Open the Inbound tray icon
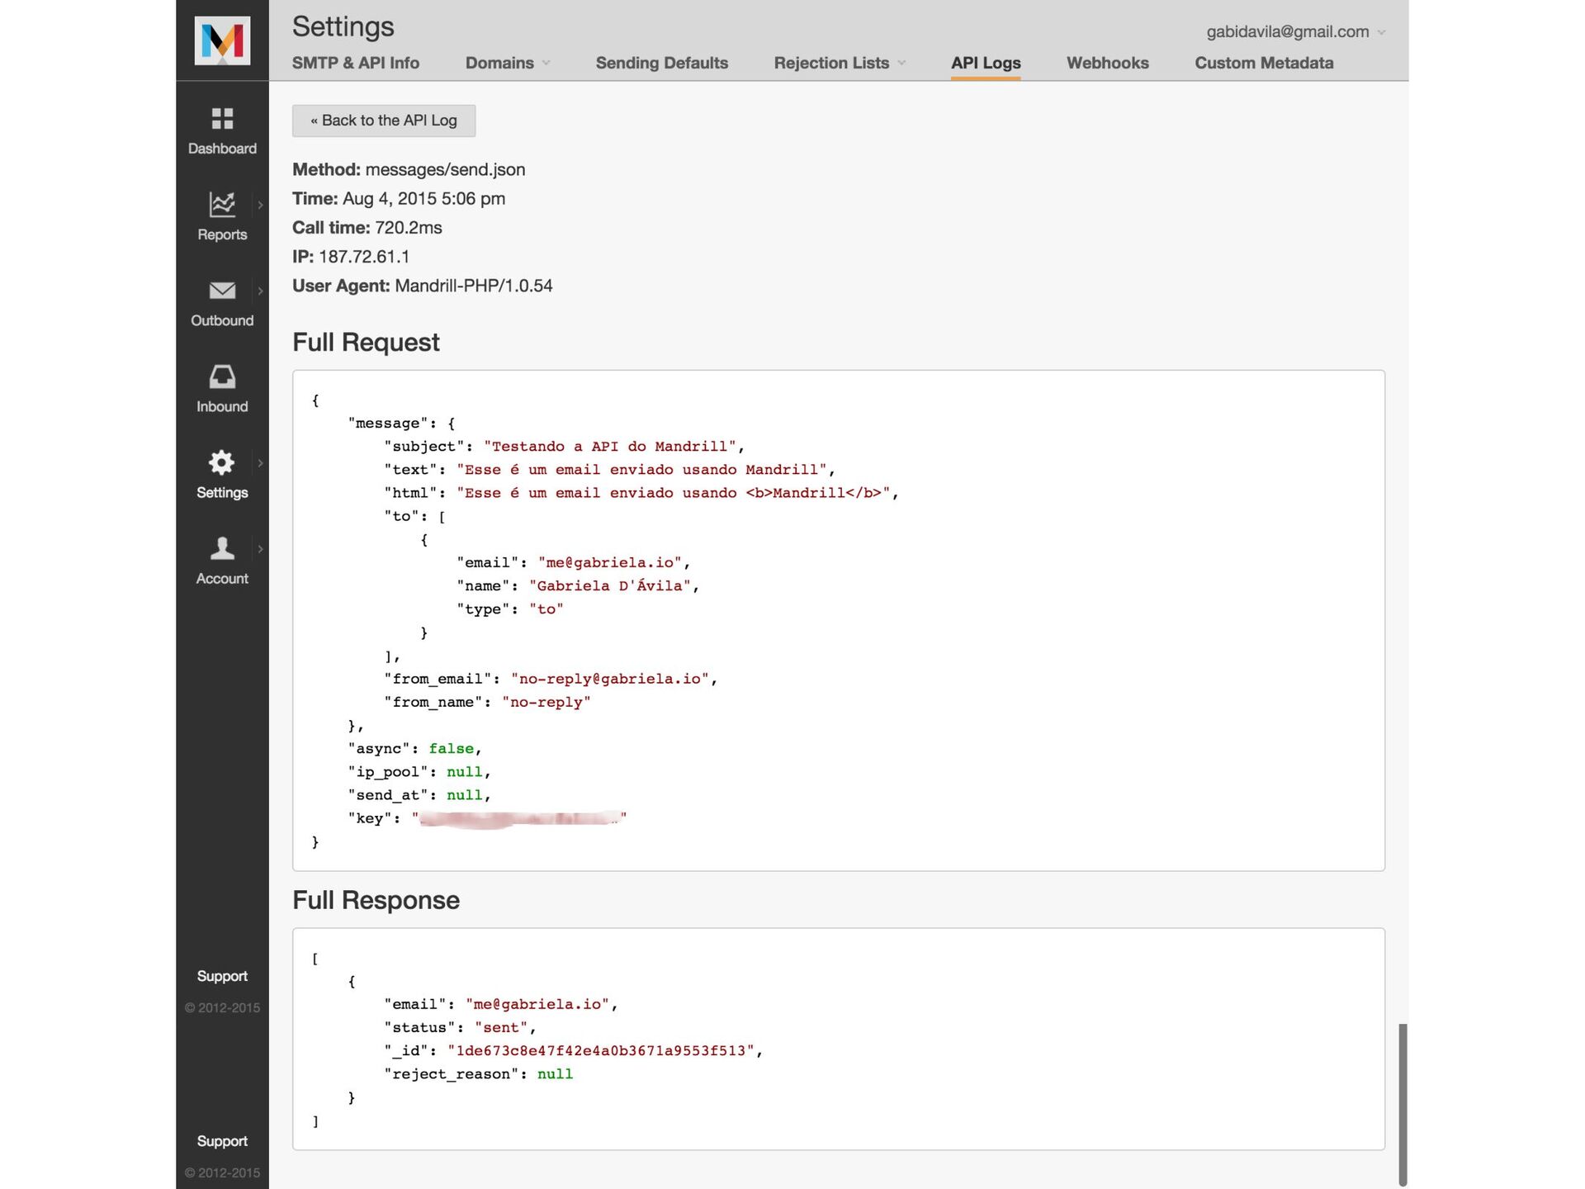Image resolution: width=1585 pixels, height=1189 pixels. click(x=222, y=377)
